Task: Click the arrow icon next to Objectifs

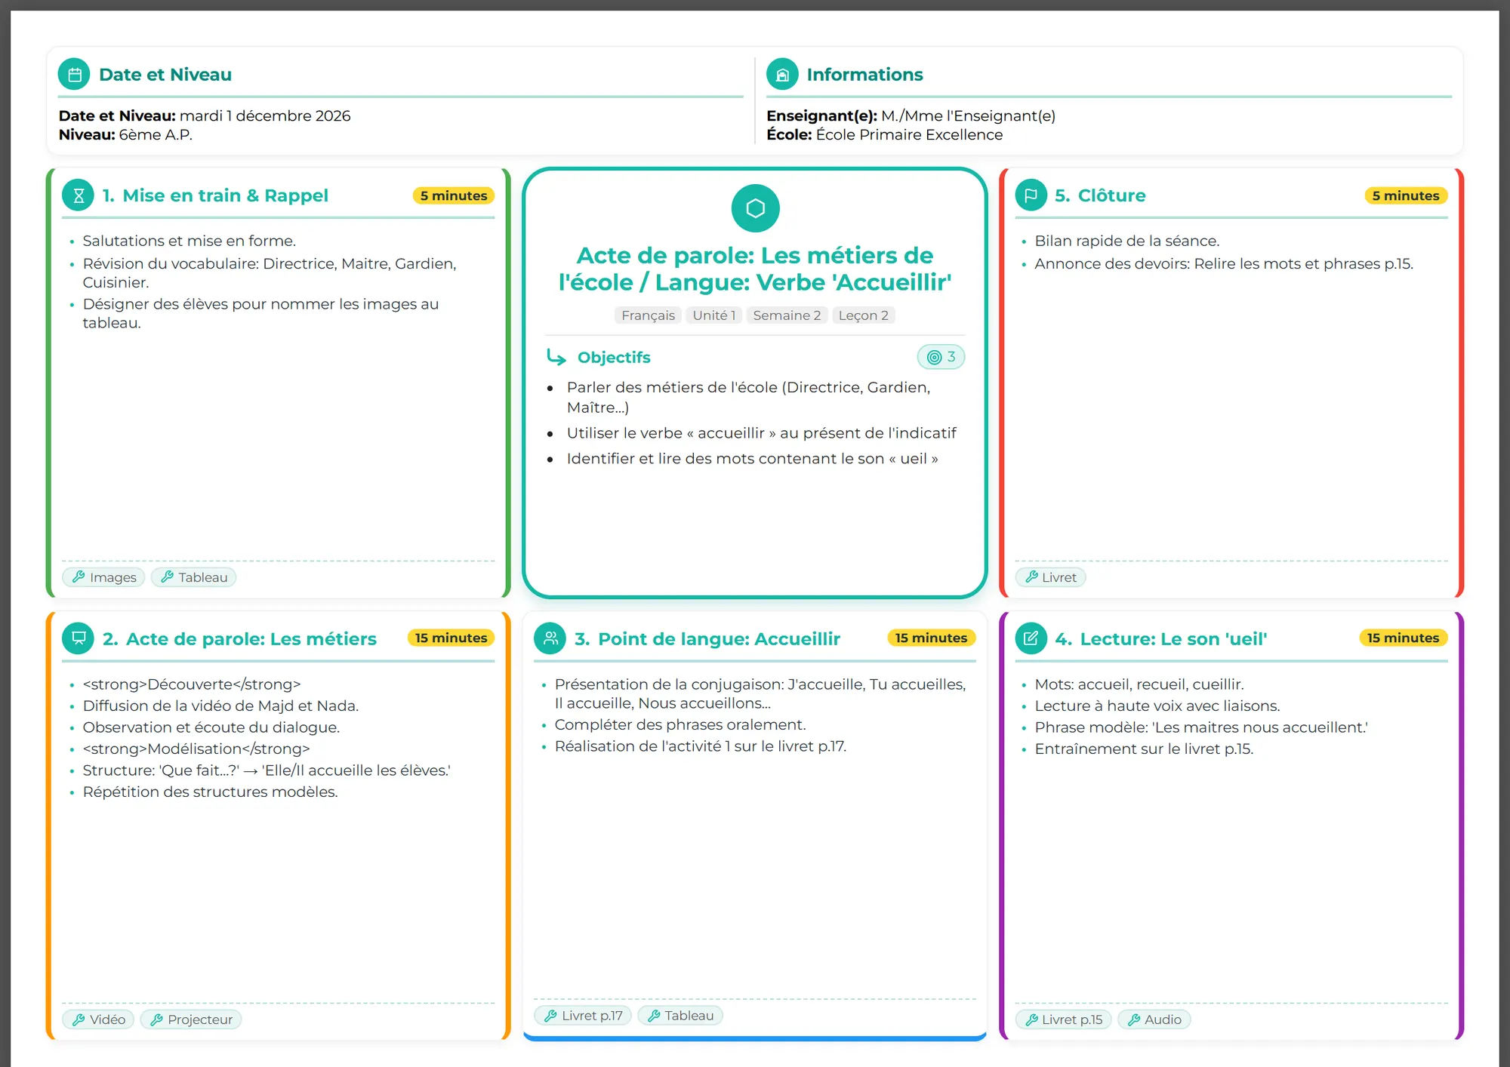Action: click(x=556, y=357)
